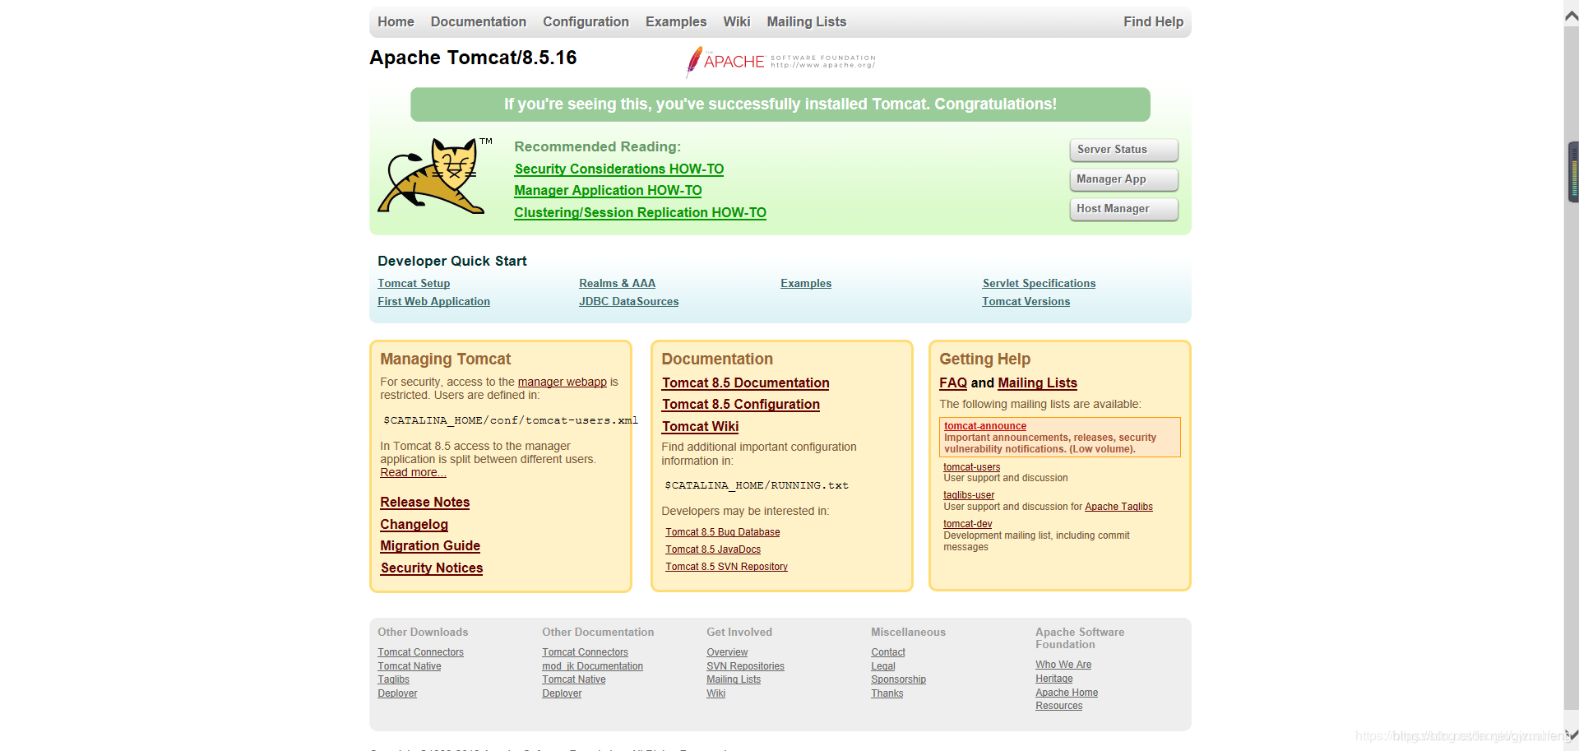Open the Tomcat Versions link
The image size is (1579, 751).
[1026, 302]
